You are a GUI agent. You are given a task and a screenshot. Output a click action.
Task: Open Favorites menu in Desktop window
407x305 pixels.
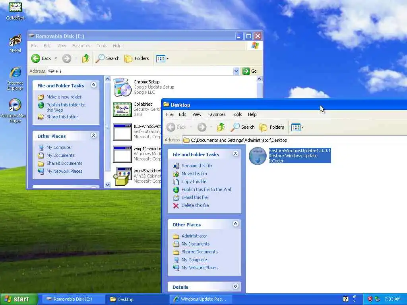217,114
